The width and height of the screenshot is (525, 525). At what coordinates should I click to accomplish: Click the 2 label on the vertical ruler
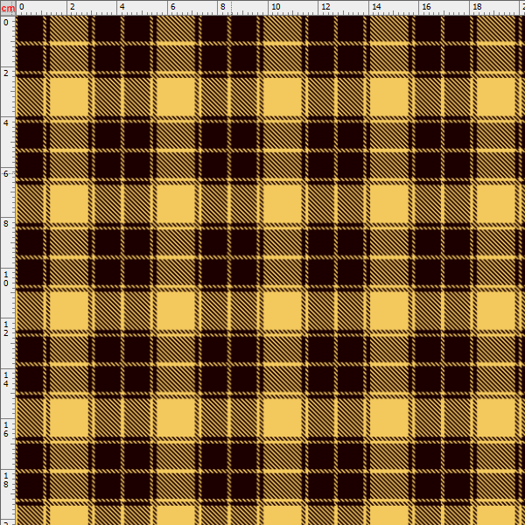pos(6,73)
